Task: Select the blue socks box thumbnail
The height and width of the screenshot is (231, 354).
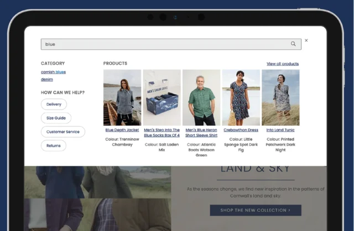Action: (x=162, y=97)
